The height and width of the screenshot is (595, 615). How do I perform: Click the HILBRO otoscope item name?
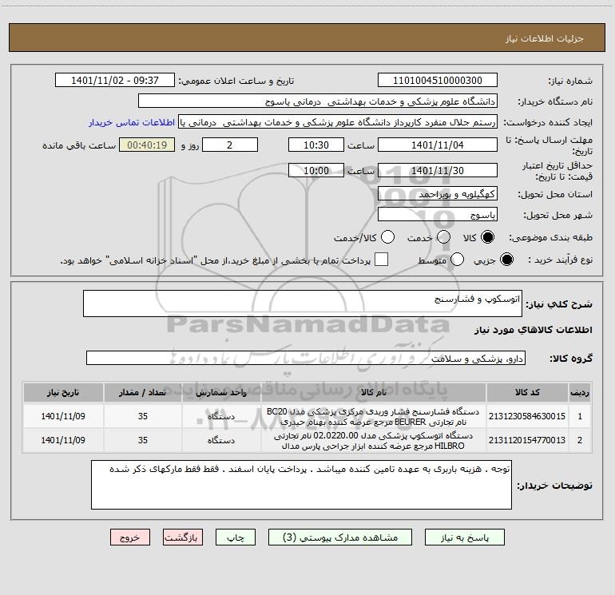373,441
